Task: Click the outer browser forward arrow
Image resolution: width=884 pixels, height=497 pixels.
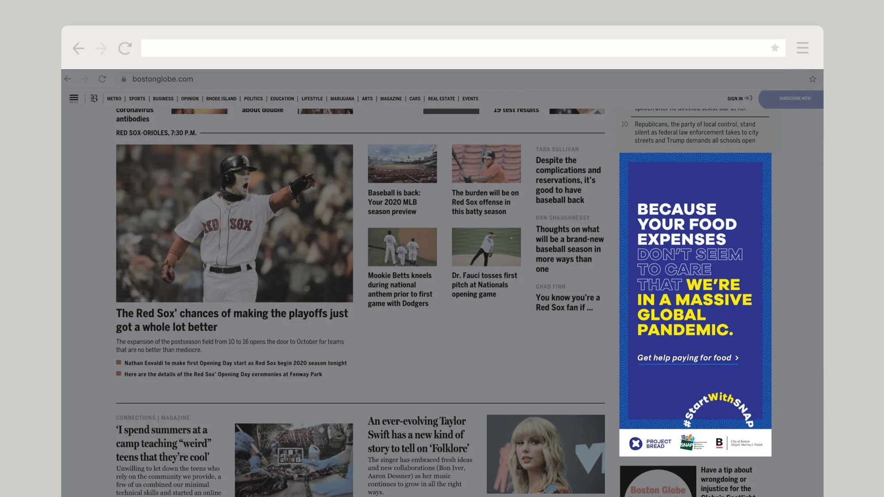Action: point(101,48)
